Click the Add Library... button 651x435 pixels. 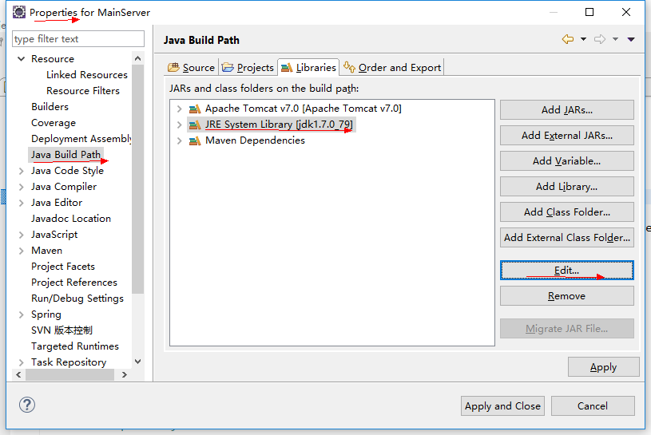[566, 186]
